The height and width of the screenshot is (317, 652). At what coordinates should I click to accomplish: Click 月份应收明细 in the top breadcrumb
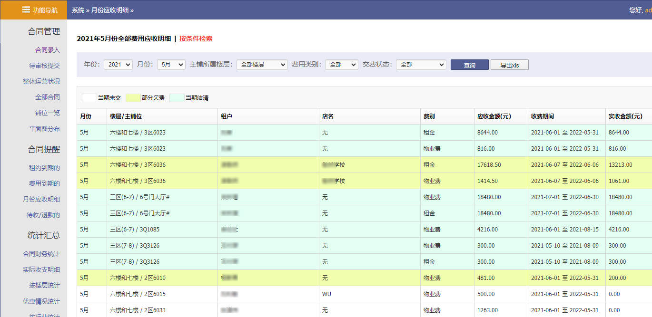coord(110,10)
